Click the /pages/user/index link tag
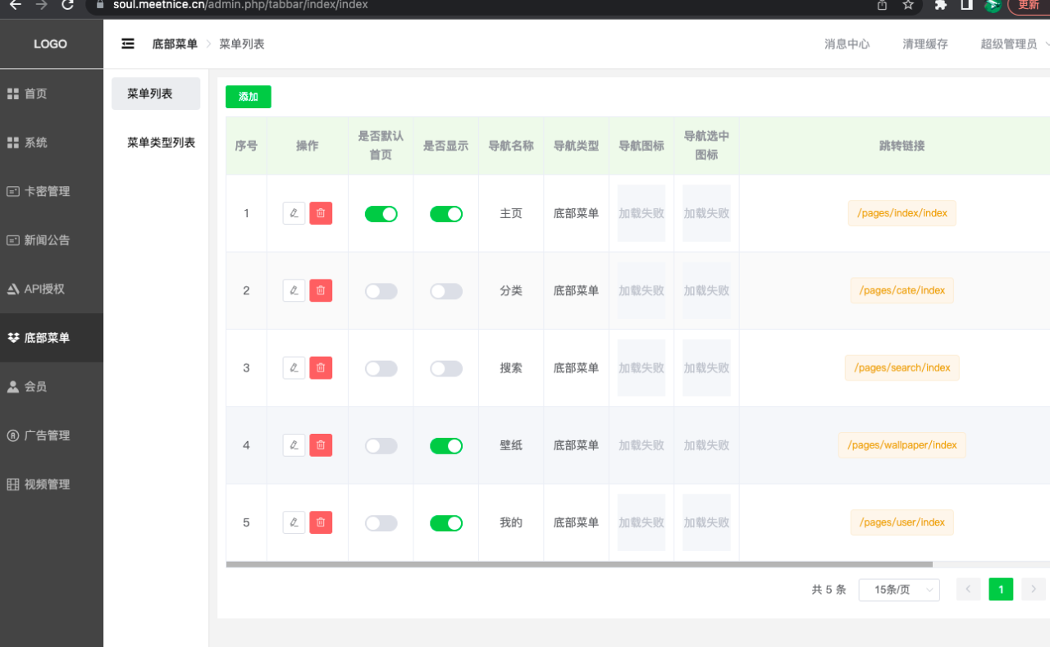The image size is (1050, 647). coord(902,522)
